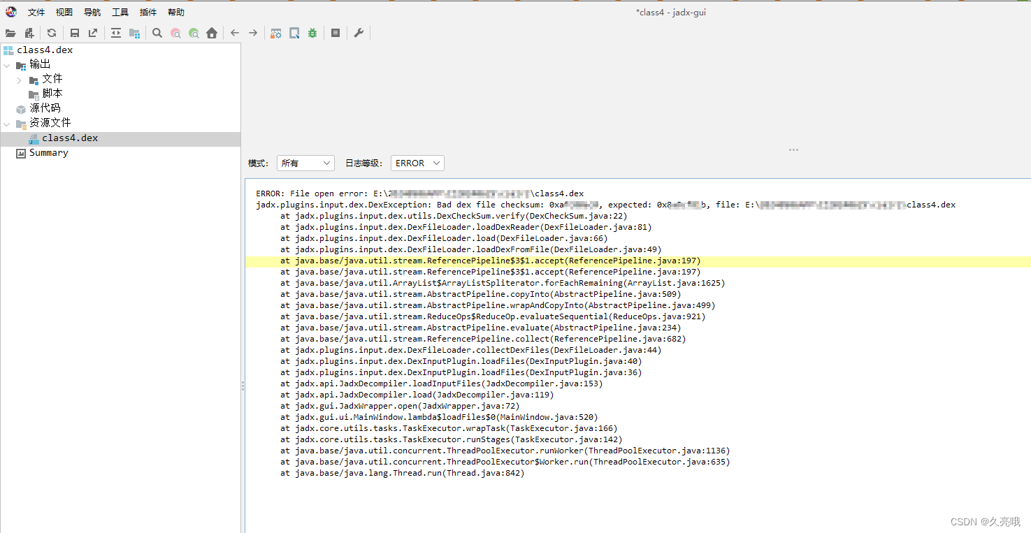Click the export project arrow icon
Viewport: 1031px width, 533px height.
(93, 33)
